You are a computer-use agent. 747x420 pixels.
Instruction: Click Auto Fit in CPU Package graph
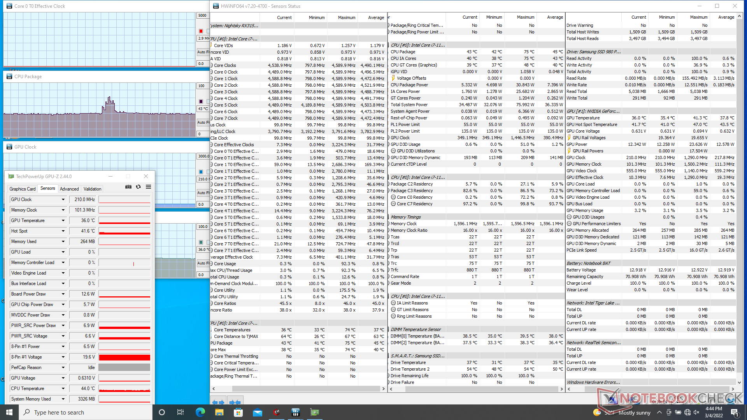click(x=203, y=122)
